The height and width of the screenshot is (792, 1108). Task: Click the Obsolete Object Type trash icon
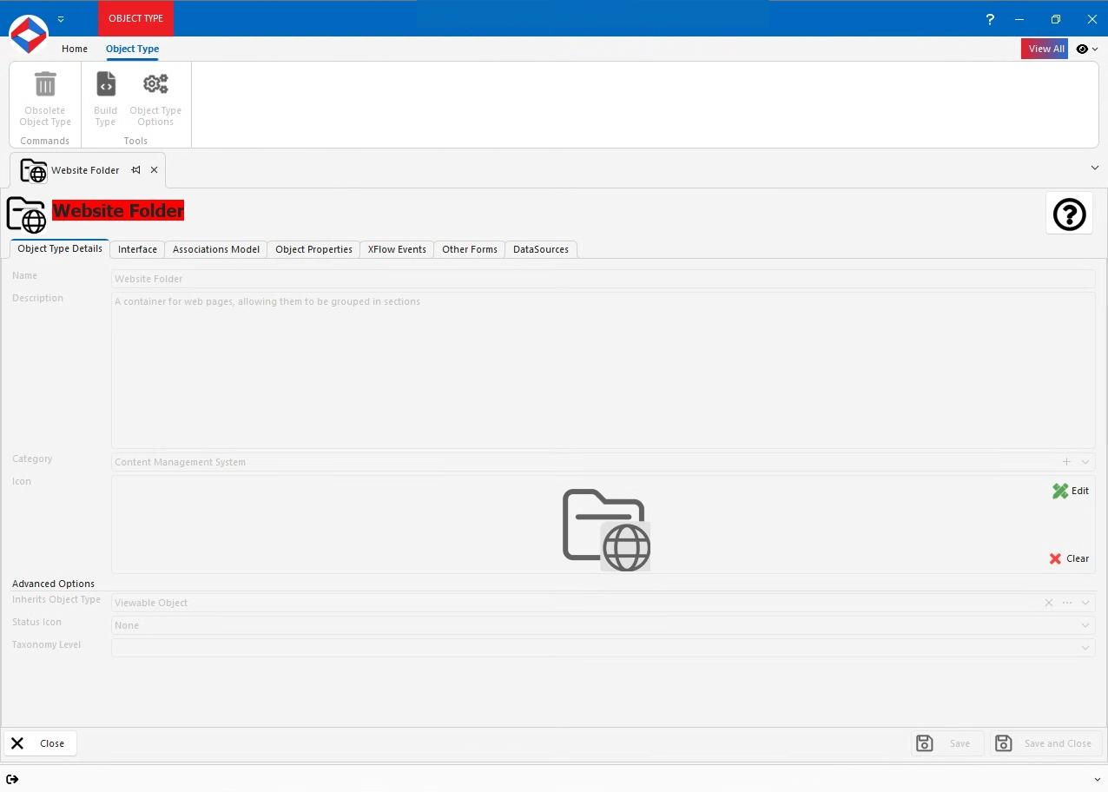point(44,83)
